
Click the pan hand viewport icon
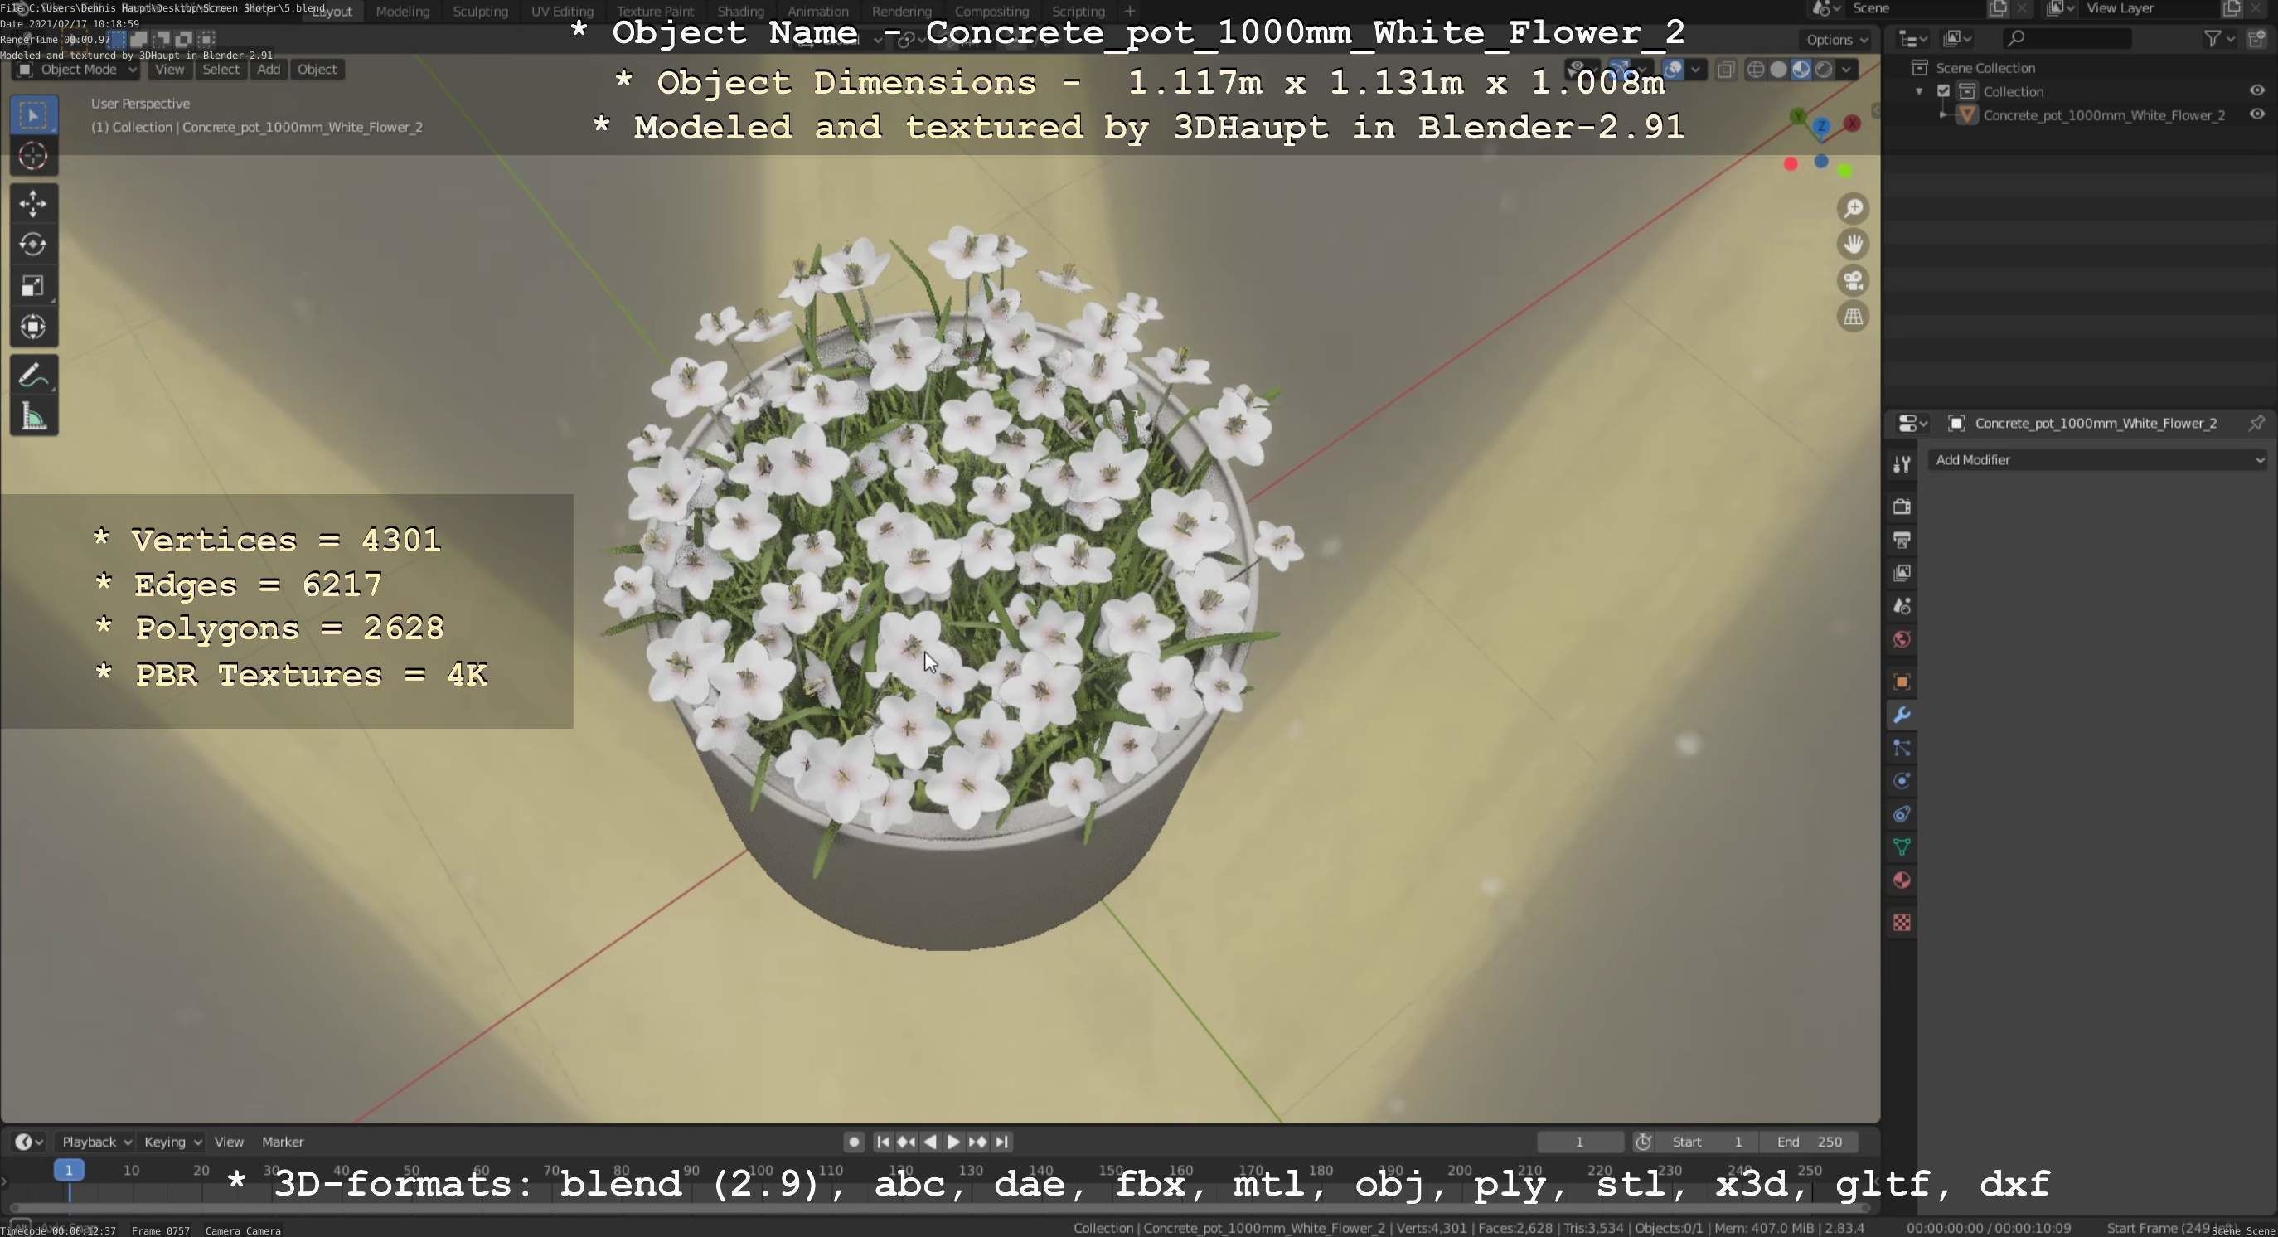(1853, 244)
